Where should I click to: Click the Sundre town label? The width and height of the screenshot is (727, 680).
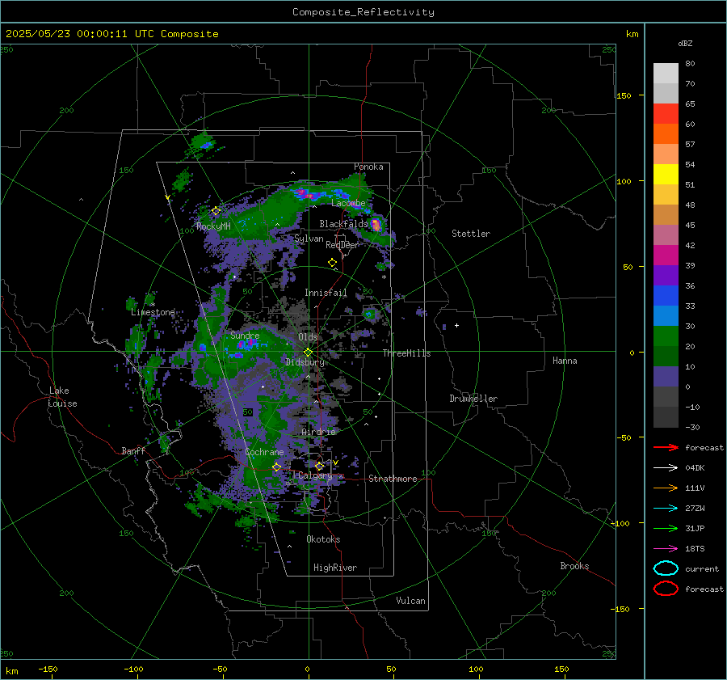pyautogui.click(x=245, y=336)
